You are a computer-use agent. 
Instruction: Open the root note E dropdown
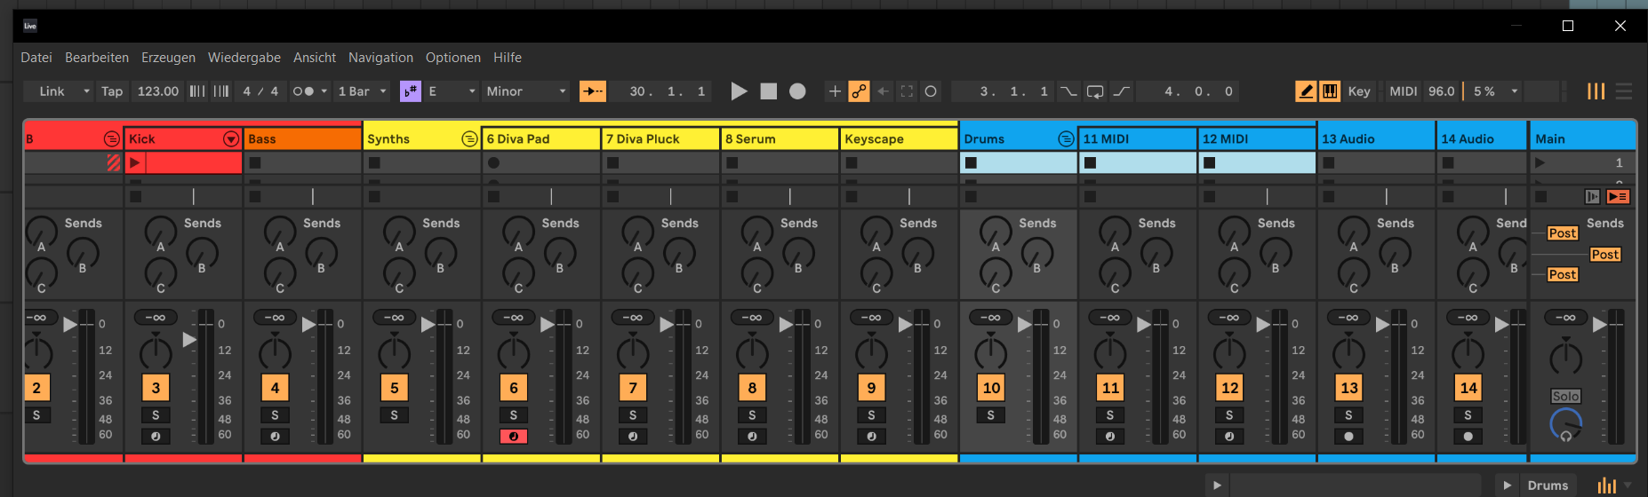[472, 91]
